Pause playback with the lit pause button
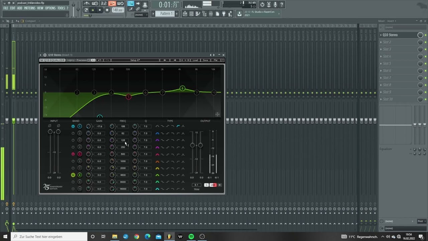The height and width of the screenshot is (241, 428). (x=93, y=10)
